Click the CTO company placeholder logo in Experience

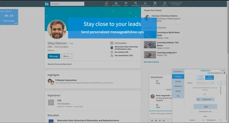tap(51, 102)
